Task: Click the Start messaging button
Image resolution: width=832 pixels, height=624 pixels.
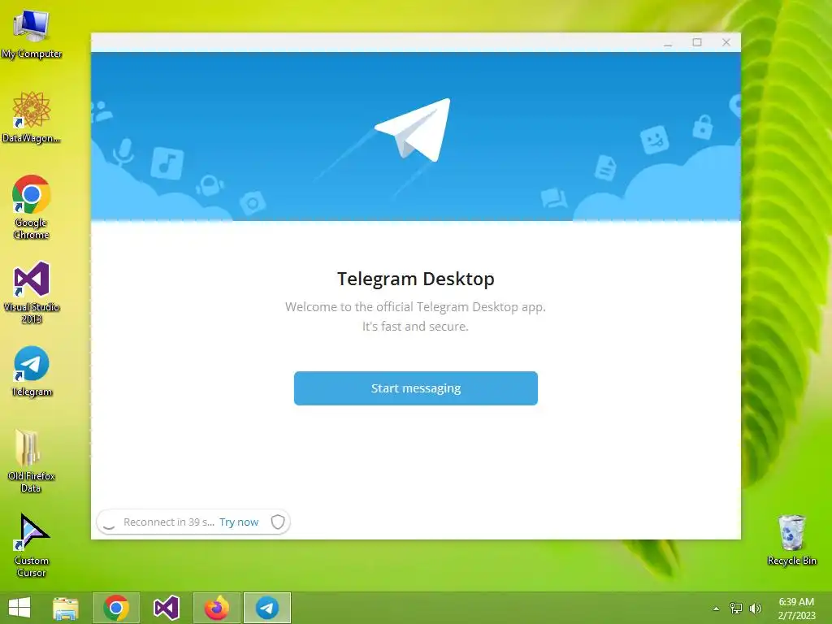Action: pyautogui.click(x=415, y=388)
